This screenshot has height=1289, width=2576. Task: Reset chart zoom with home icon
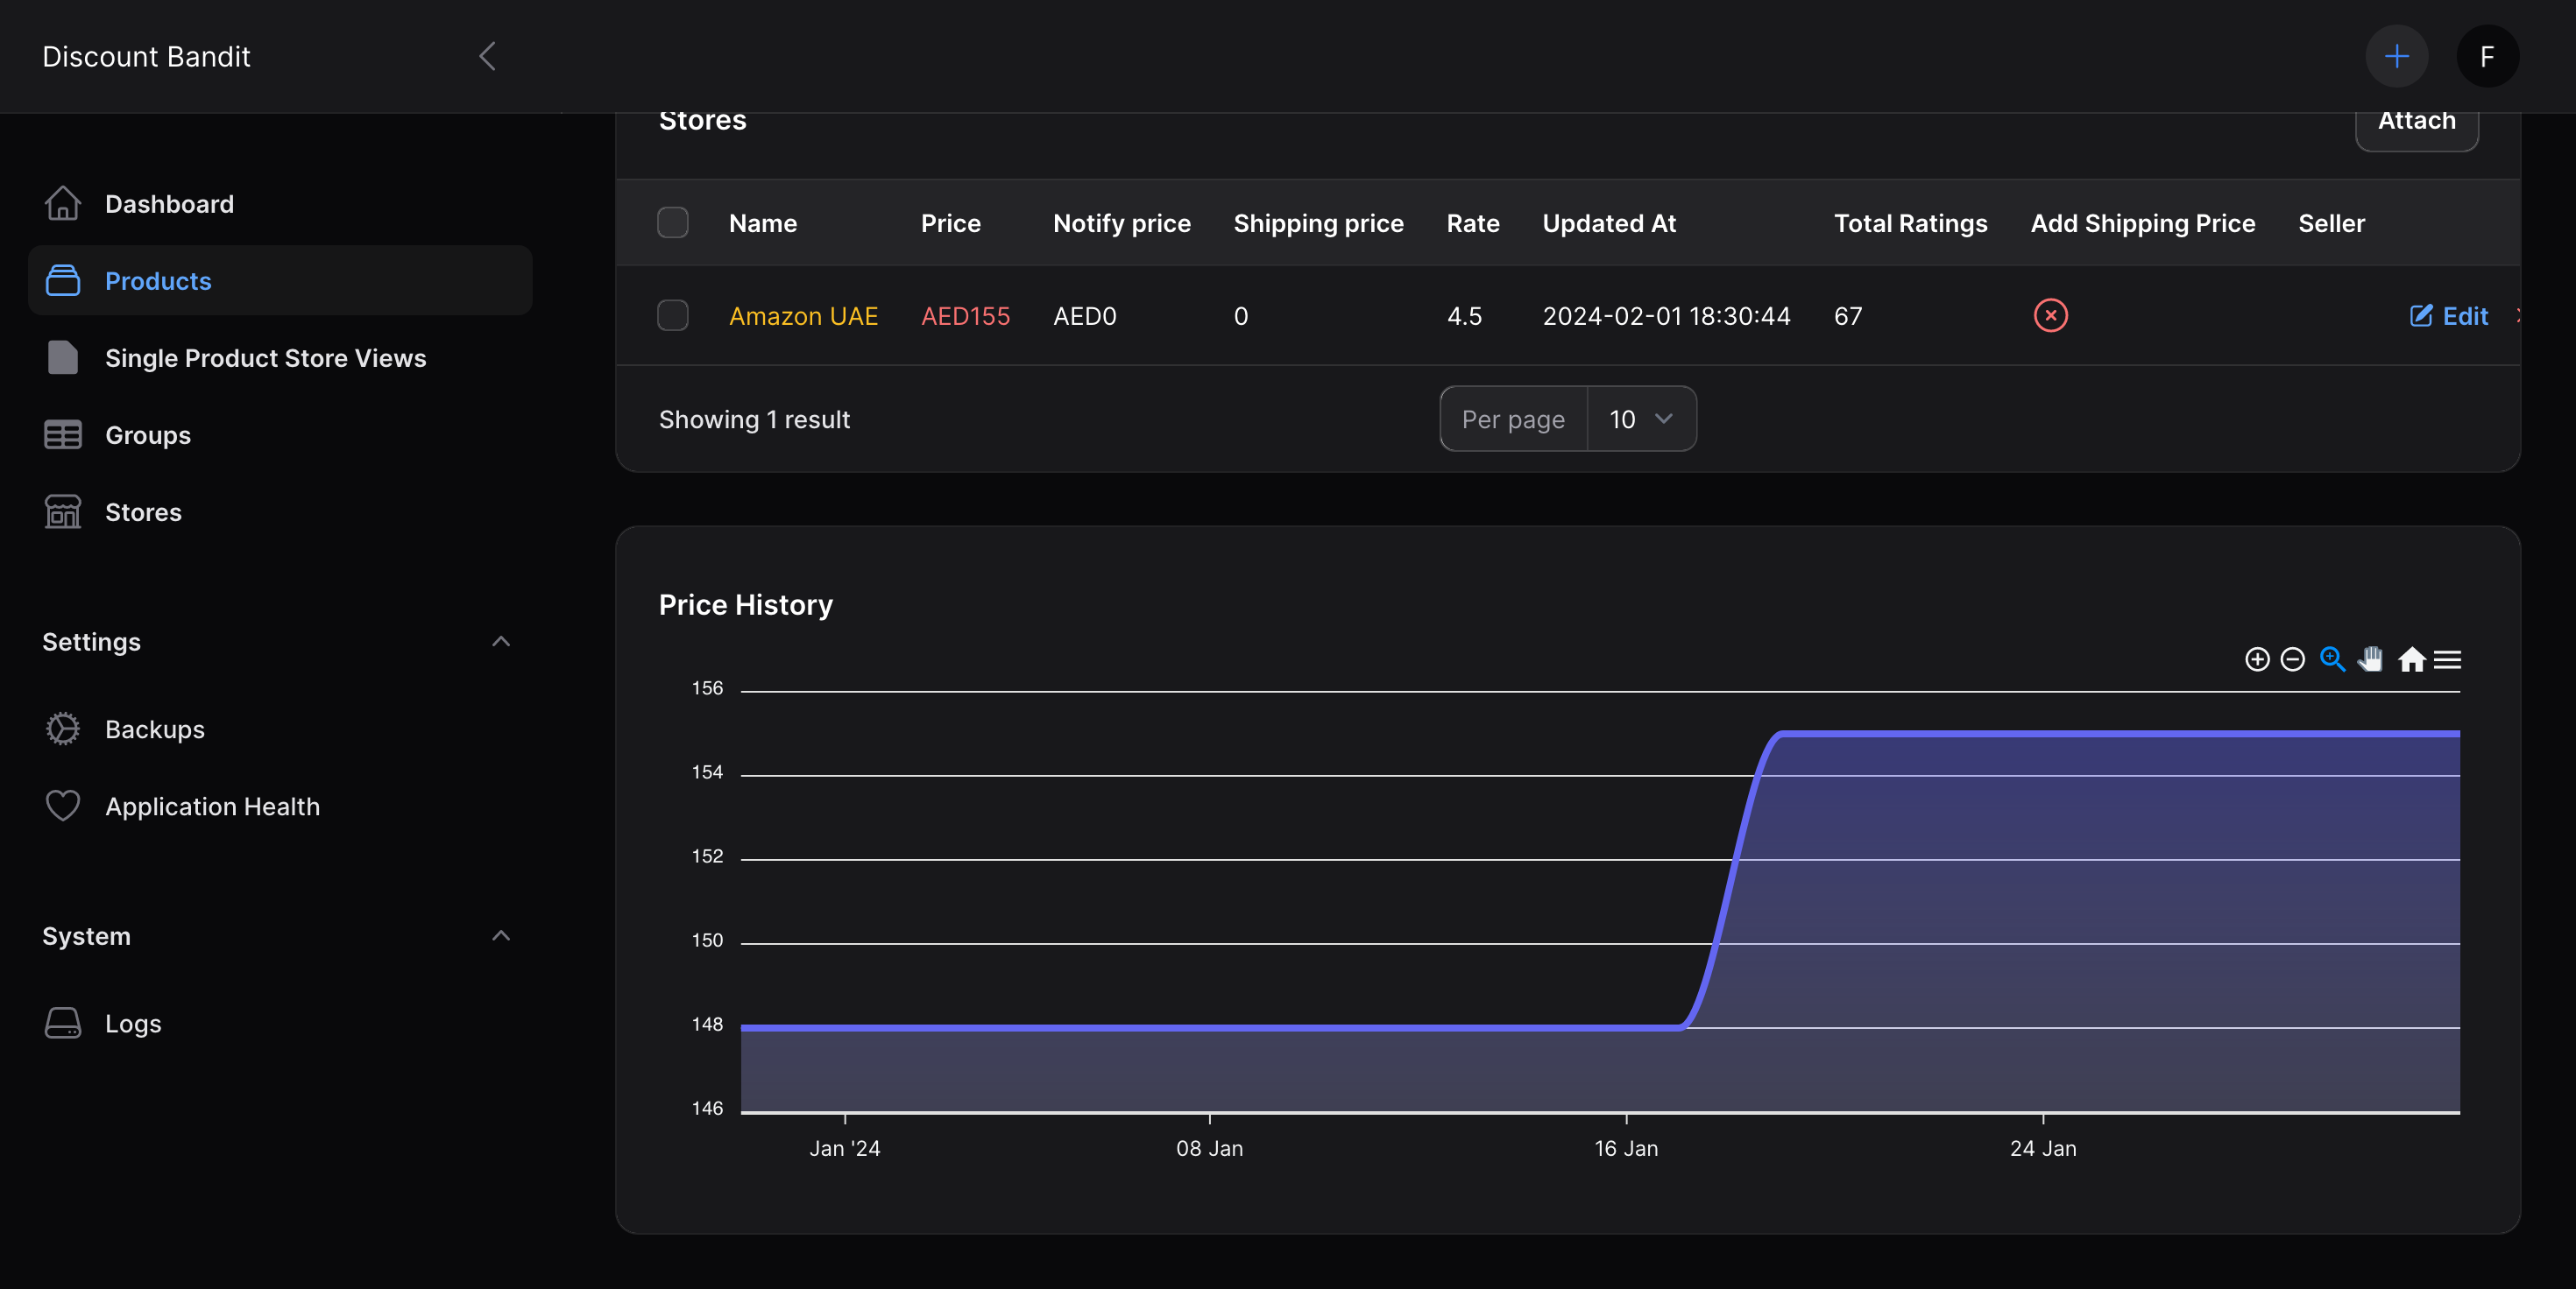pyautogui.click(x=2411, y=659)
